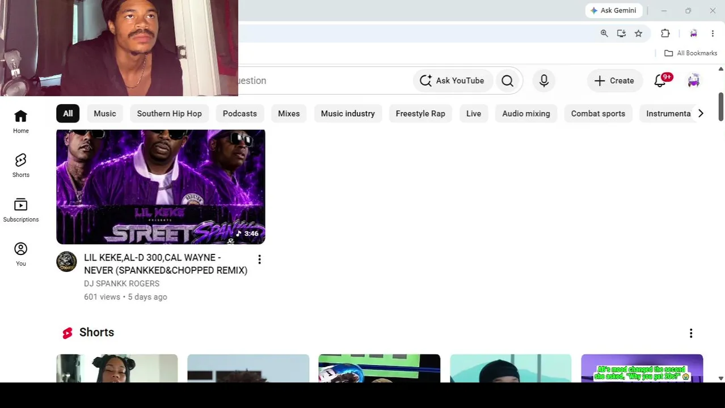Image resolution: width=725 pixels, height=408 pixels.
Task: Open YouTube notifications bell
Action: coord(660,80)
